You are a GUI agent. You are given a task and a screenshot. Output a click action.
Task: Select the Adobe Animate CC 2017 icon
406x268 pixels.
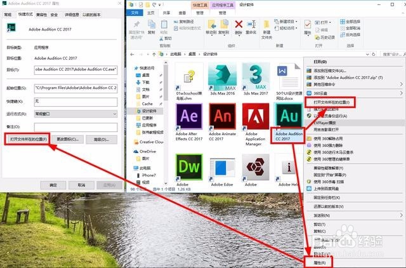click(222, 116)
